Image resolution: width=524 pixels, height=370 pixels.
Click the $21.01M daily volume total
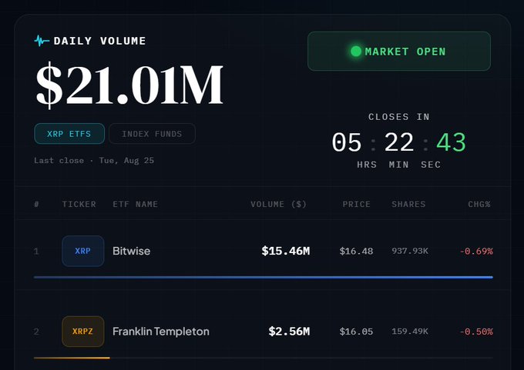click(129, 85)
